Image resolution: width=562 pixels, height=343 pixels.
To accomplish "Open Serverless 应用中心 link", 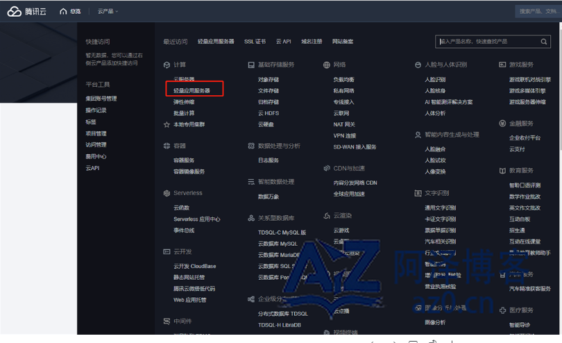I will 197,219.
